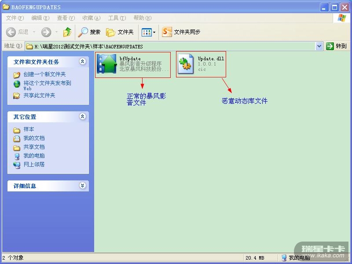Click 共享此文件夹 link
The width and height of the screenshot is (352, 264).
(x=39, y=95)
